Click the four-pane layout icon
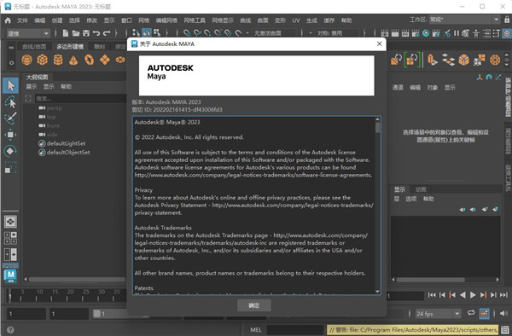The width and height of the screenshot is (512, 336). [10, 238]
